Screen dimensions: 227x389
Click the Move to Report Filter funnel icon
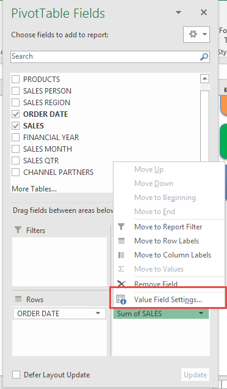coord(121,227)
